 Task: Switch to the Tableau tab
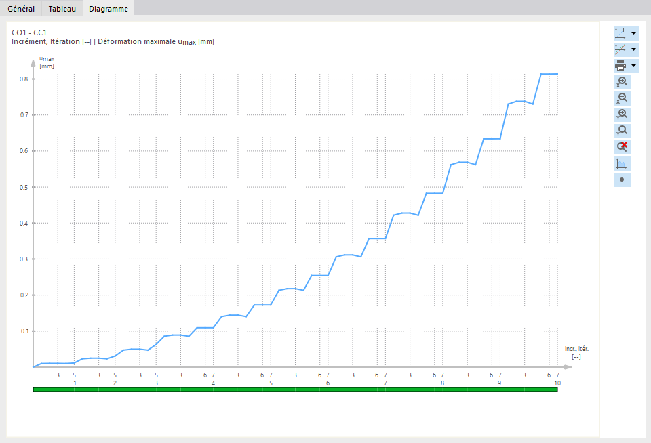click(x=62, y=9)
